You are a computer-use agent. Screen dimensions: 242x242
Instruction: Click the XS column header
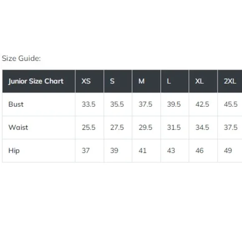point(90,81)
